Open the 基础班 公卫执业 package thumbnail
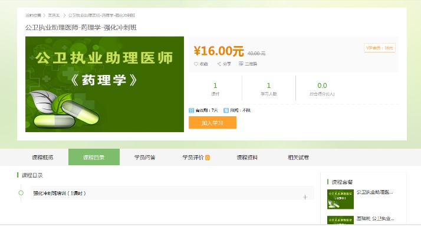The height and width of the screenshot is (226, 421). pyautogui.click(x=340, y=220)
